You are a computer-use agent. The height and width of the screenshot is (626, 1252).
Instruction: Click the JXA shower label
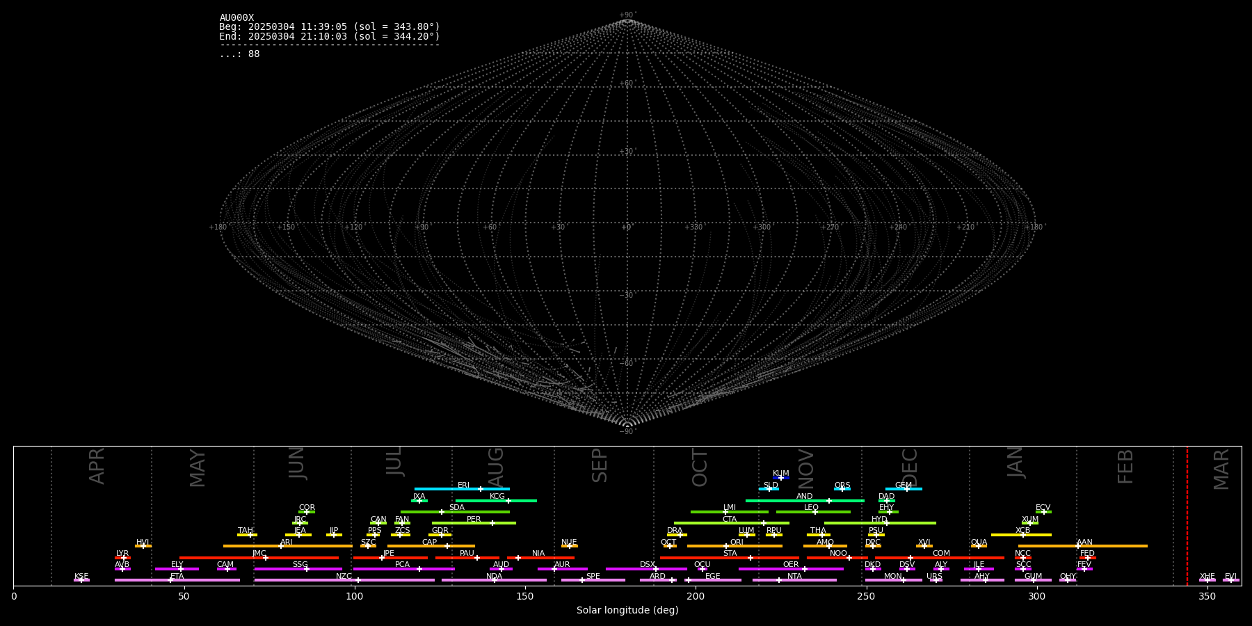(x=419, y=497)
